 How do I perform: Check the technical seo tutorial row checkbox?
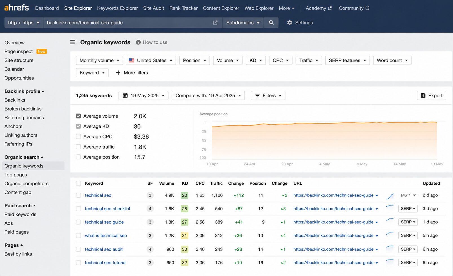pos(78,263)
